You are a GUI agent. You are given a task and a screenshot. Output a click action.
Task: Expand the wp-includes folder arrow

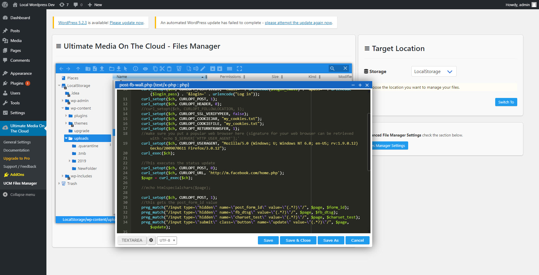[63, 176]
